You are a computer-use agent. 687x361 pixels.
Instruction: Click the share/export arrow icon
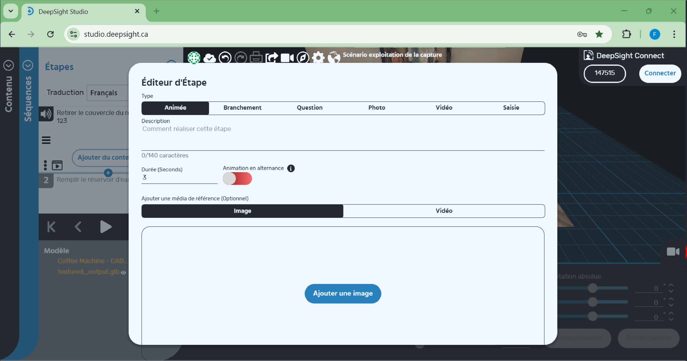(272, 58)
